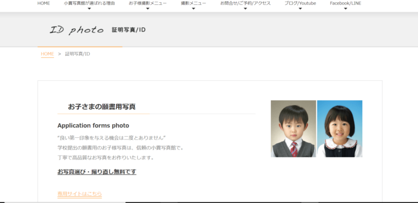
Task: Open ブログ/Youtube menu item
Action: click(x=300, y=3)
